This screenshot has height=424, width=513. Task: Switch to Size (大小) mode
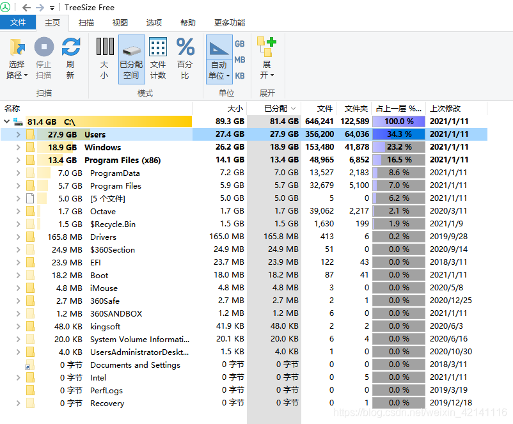pos(105,59)
